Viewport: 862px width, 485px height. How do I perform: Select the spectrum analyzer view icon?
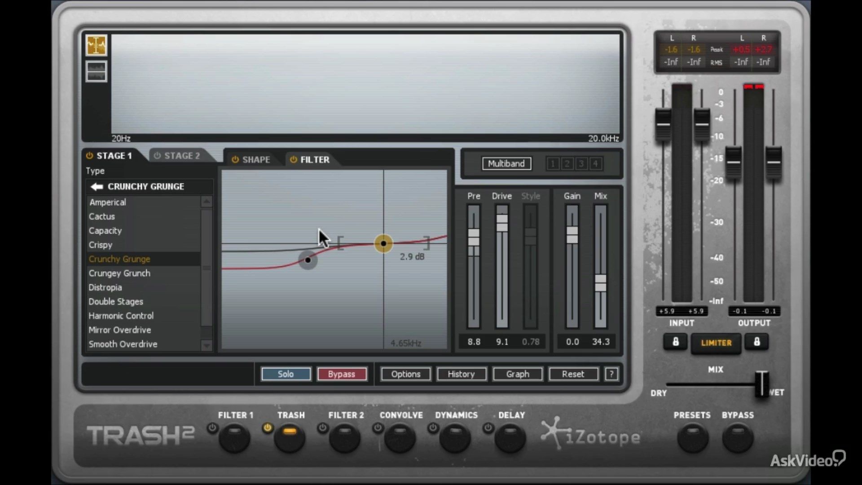96,45
